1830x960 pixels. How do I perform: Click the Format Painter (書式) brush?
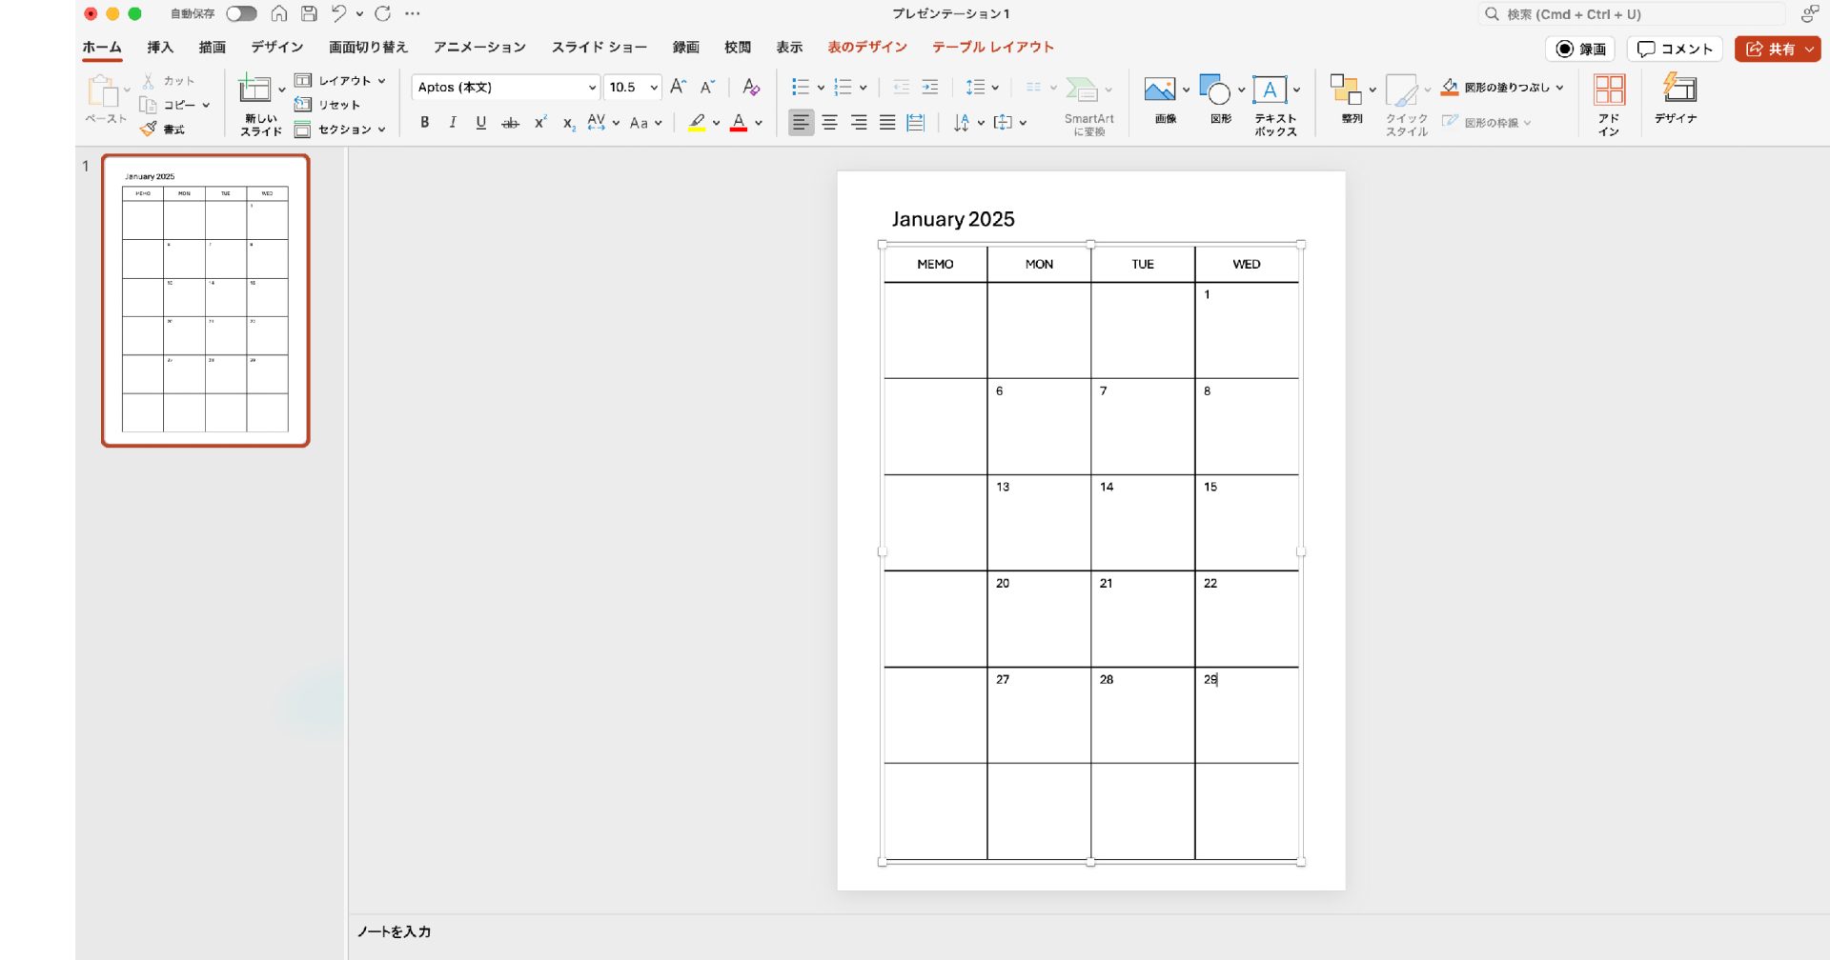[162, 130]
